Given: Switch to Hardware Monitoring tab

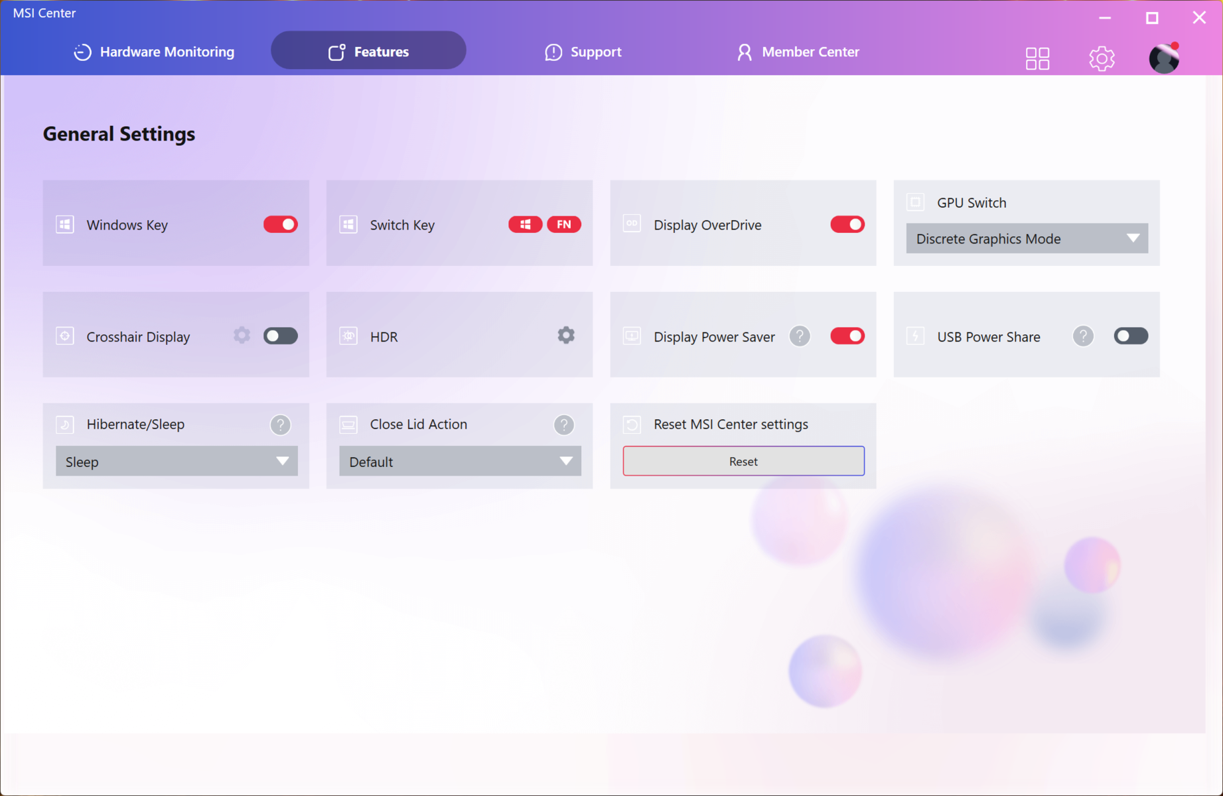Looking at the screenshot, I should tap(154, 52).
